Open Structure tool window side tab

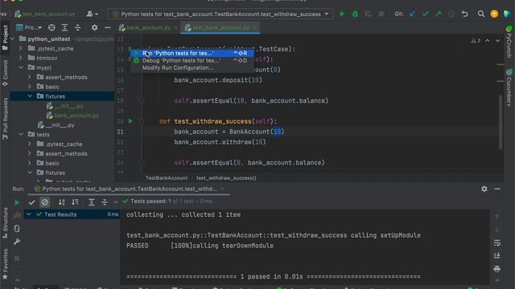click(x=5, y=222)
